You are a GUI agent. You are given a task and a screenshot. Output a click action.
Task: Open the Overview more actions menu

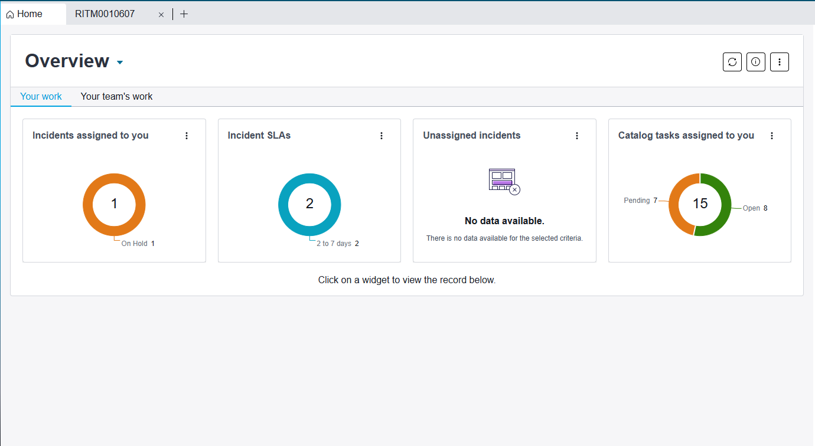click(x=780, y=62)
